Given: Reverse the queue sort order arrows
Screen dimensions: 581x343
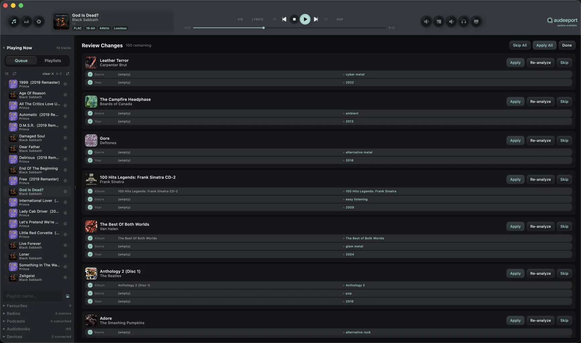Looking at the screenshot, I should tap(68, 74).
